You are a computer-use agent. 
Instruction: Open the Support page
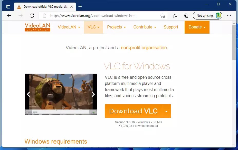171,27
